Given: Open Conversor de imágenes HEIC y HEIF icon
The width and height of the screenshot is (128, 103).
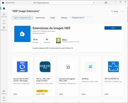Looking at the screenshot, I should pyautogui.click(x=68, y=67).
